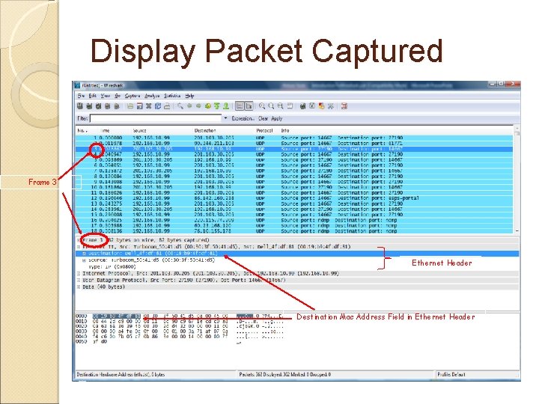The width and height of the screenshot is (539, 404).
Task: Open the Go menu
Action: click(x=118, y=96)
